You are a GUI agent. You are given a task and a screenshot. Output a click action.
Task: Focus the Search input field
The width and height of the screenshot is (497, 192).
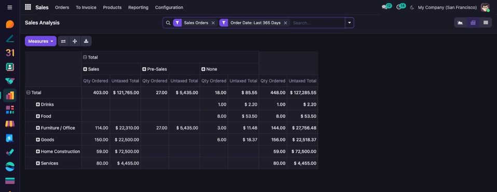[317, 23]
